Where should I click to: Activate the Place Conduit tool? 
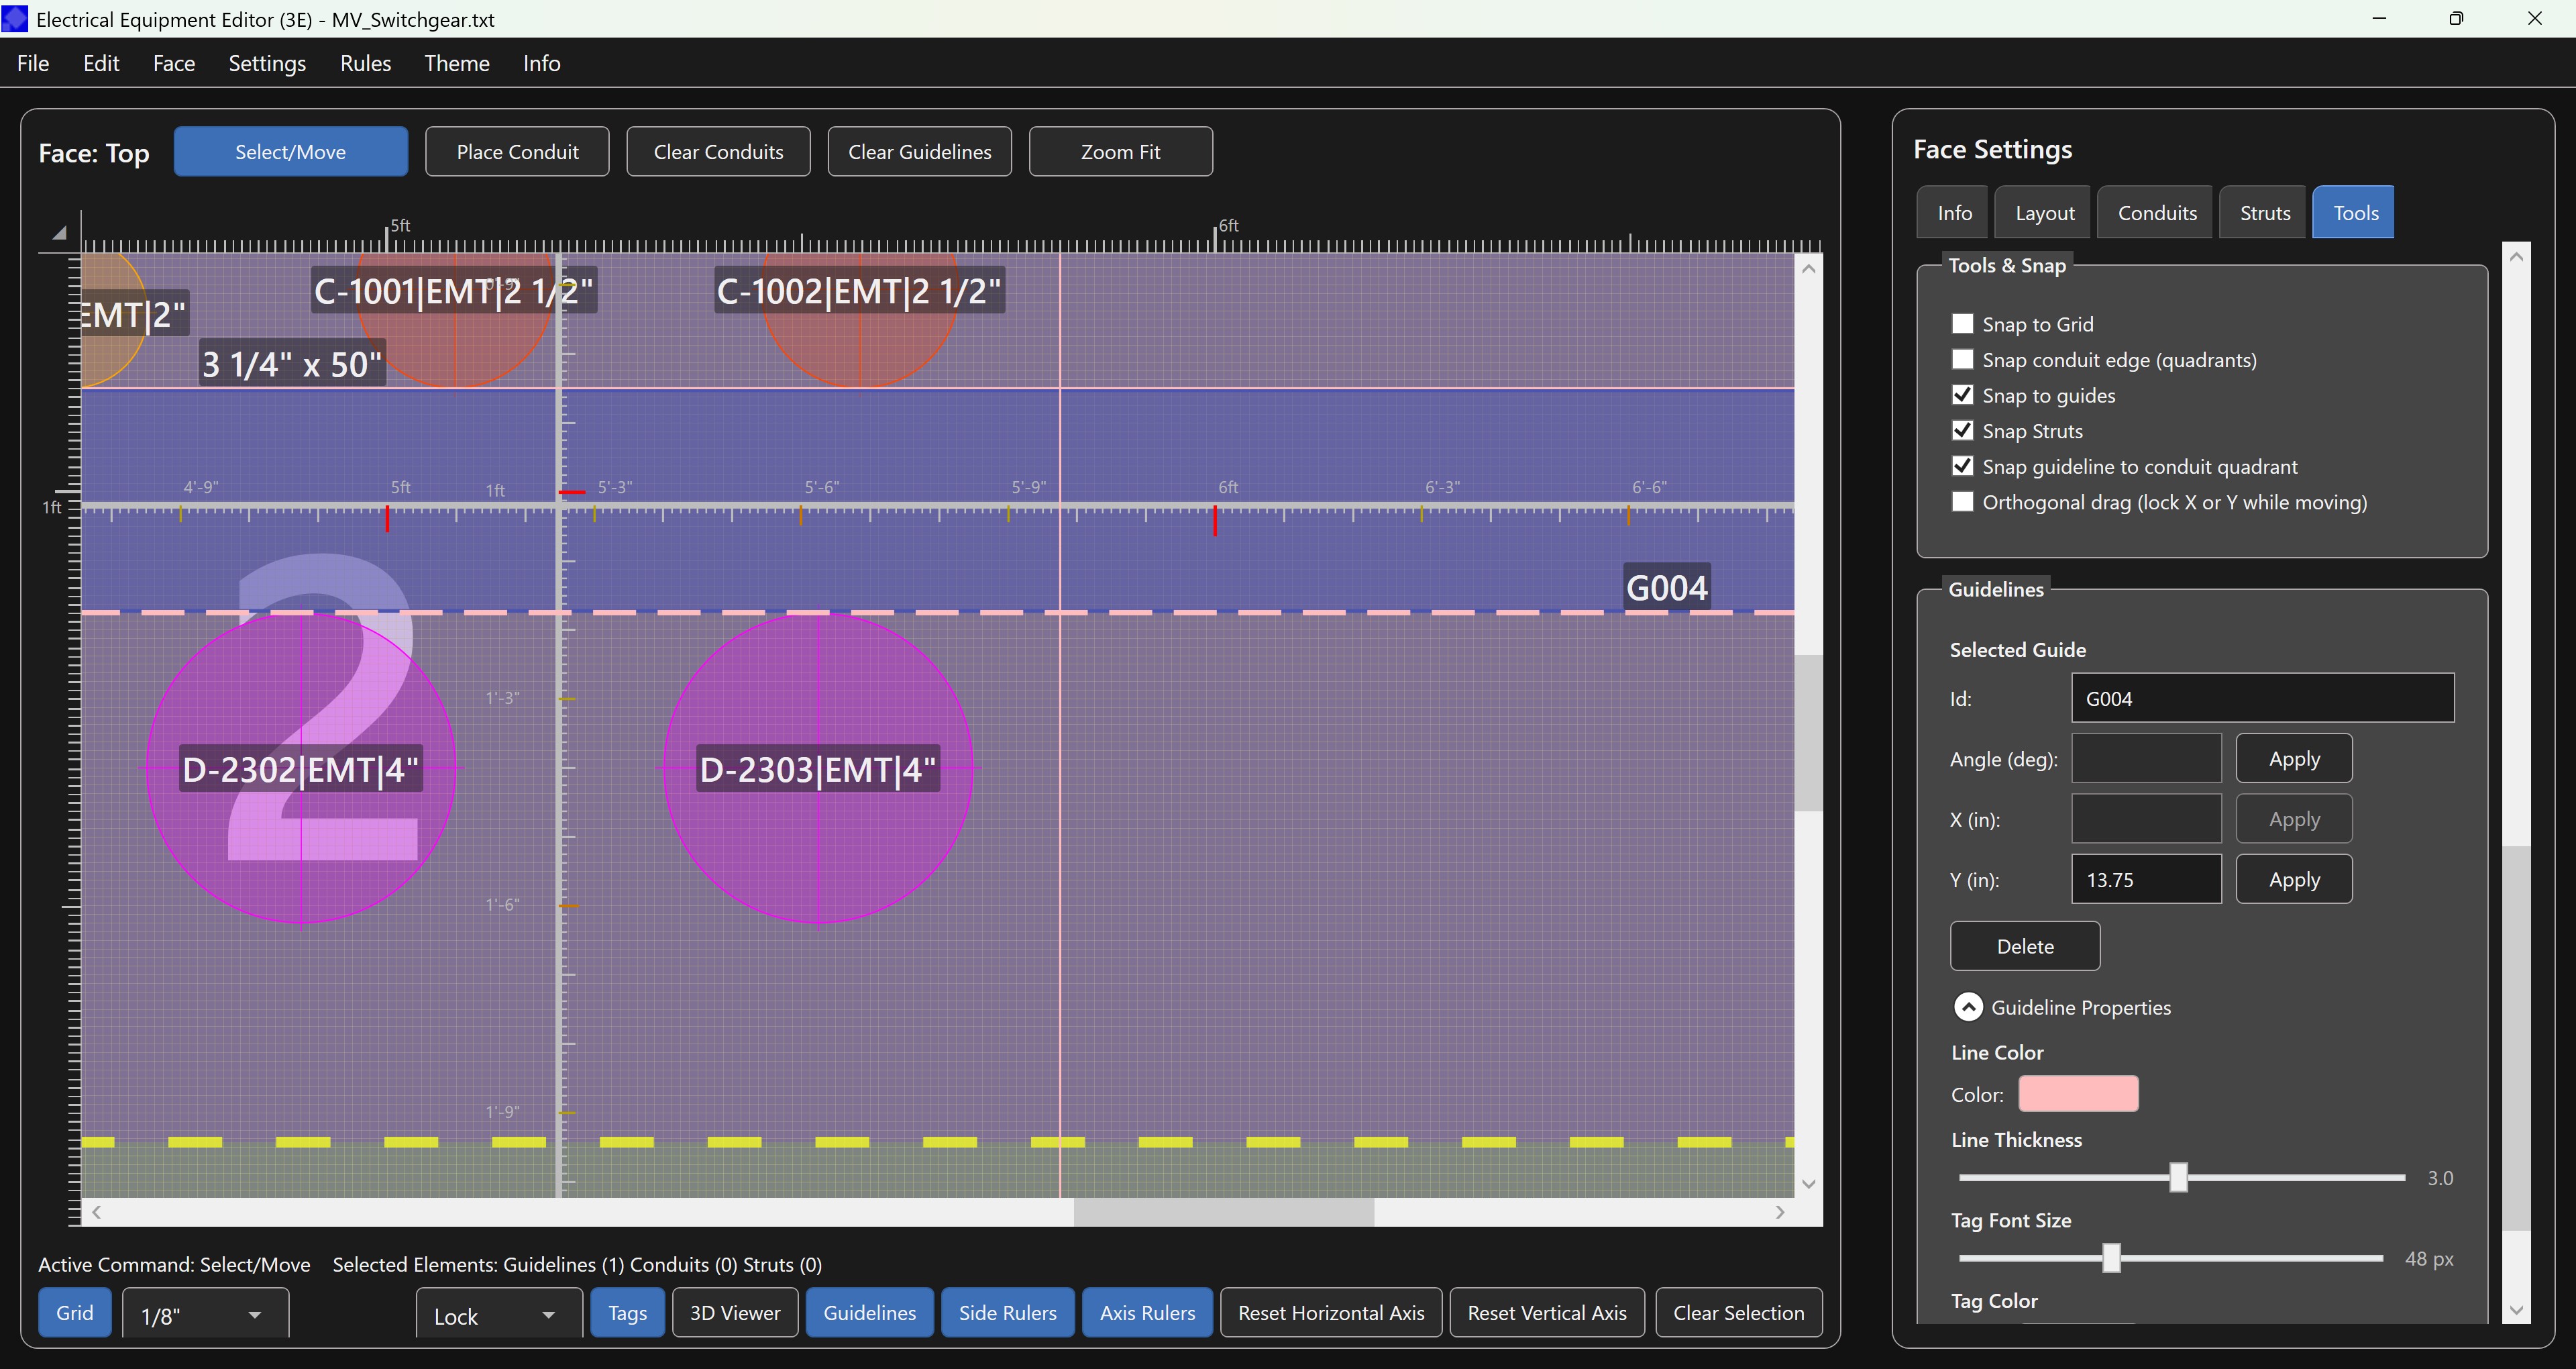517,151
